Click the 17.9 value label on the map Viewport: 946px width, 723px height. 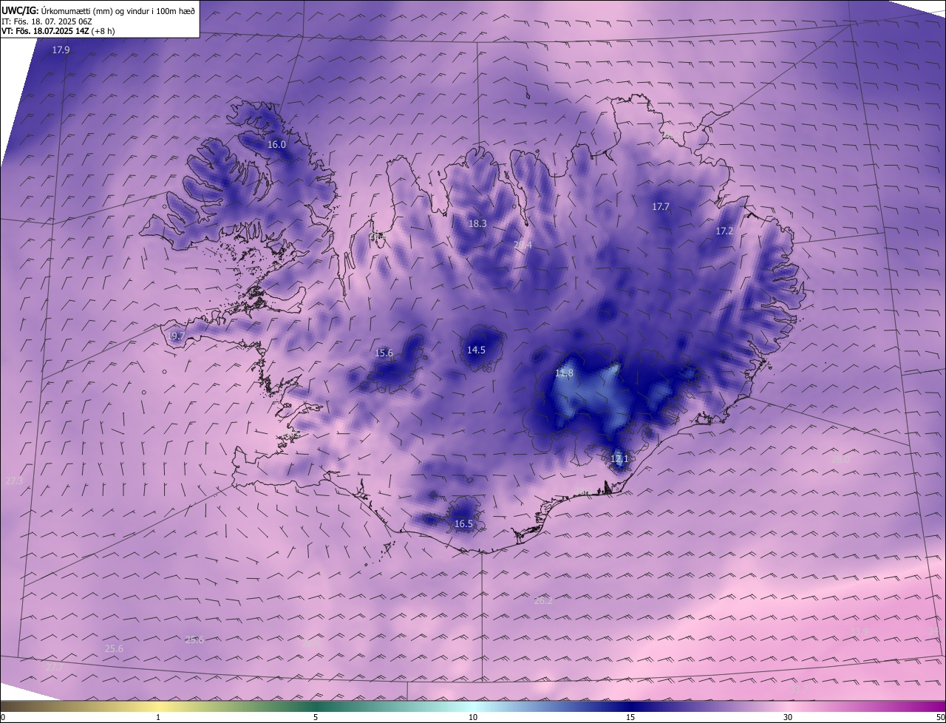[x=61, y=50]
